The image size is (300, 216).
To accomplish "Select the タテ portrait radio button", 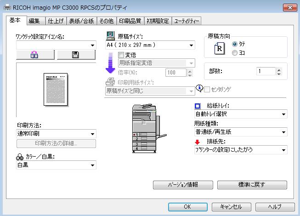I will point(235,44).
